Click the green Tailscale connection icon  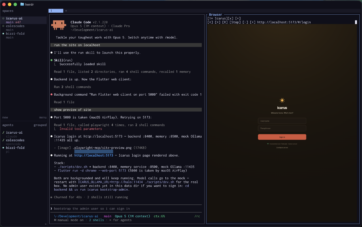(268, 144)
